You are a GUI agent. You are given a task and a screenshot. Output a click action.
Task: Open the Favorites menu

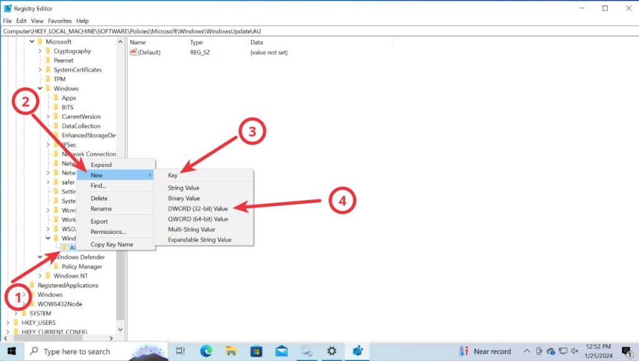[59, 21]
